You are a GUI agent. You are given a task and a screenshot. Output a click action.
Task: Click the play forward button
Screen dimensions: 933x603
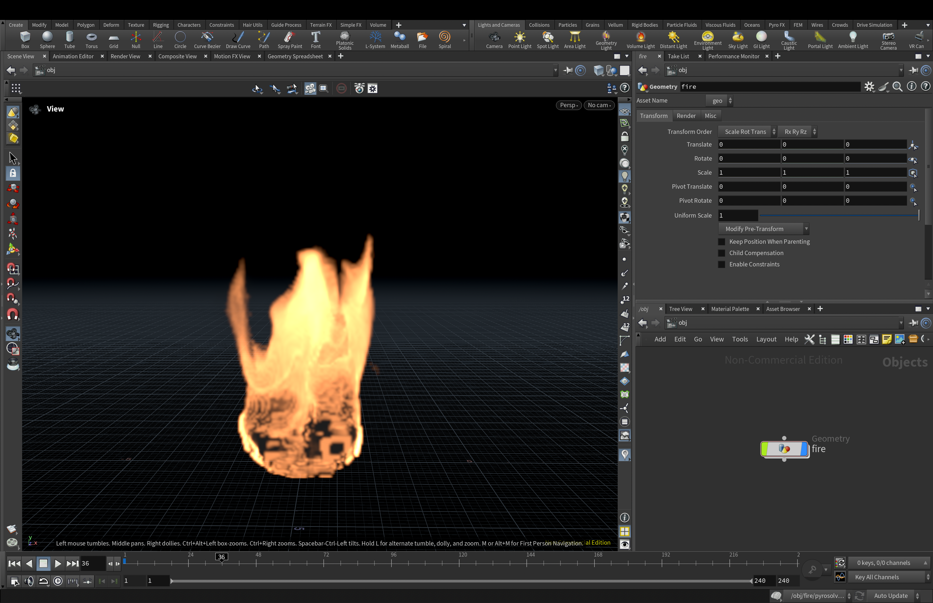[58, 563]
